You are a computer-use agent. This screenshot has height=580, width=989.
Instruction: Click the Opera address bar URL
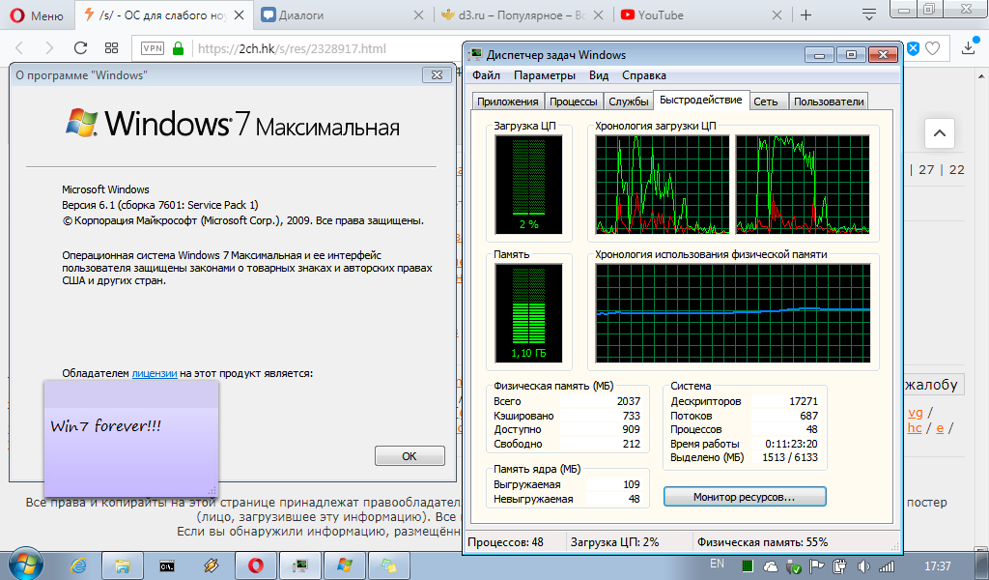(292, 48)
